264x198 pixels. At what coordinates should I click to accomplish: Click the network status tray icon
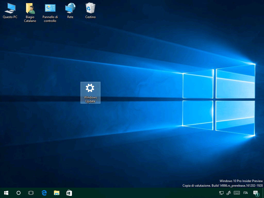coord(221,193)
